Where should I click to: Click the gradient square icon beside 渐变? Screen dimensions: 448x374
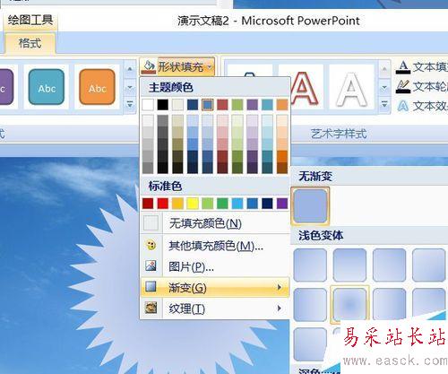[151, 286]
